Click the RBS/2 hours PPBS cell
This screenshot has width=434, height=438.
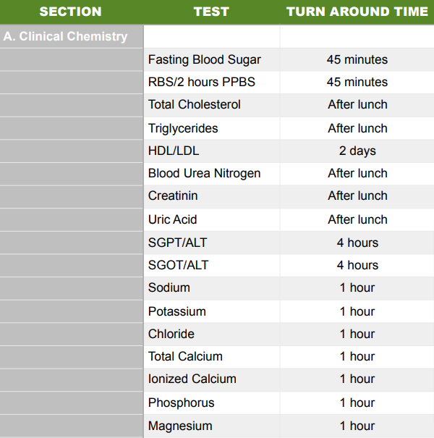tap(200, 82)
